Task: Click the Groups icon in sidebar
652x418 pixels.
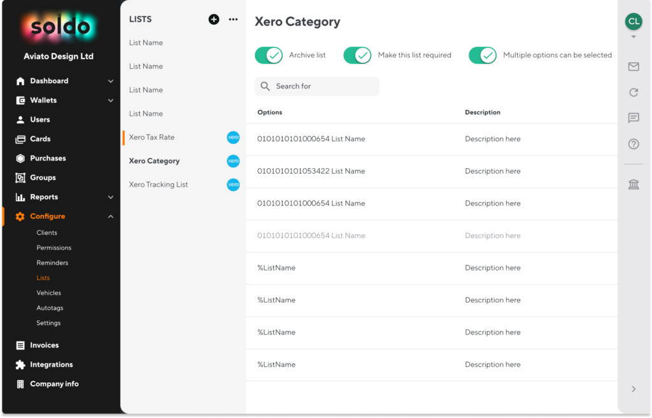Action: pyautogui.click(x=20, y=178)
